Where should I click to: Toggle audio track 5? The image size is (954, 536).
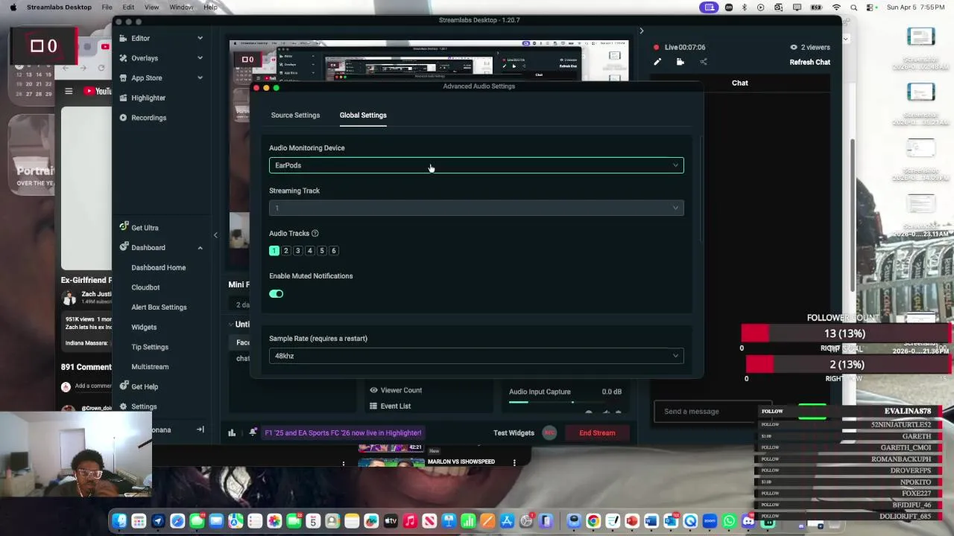tap(321, 251)
